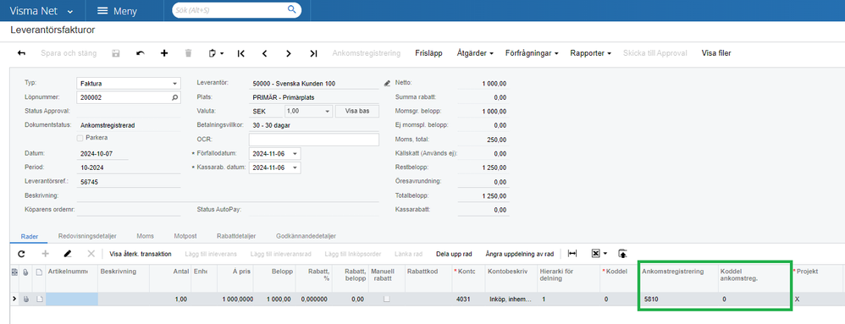Expand the Förfallodatum date picker

[295, 153]
